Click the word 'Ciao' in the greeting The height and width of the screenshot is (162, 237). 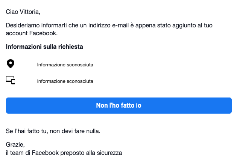click(x=12, y=12)
